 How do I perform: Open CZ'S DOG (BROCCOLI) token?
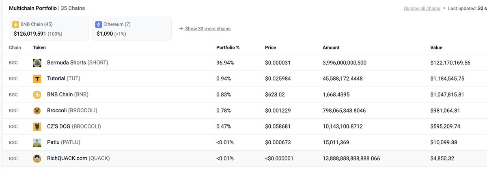[74, 126]
